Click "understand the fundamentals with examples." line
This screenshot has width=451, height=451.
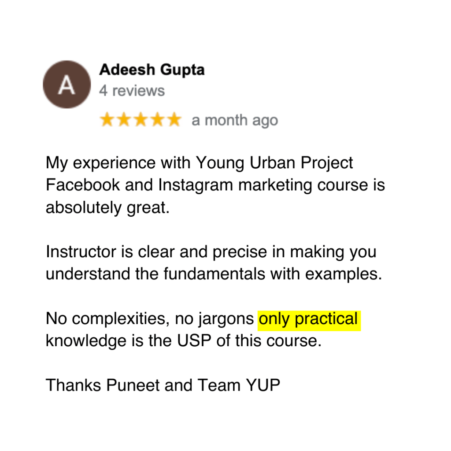point(214,274)
